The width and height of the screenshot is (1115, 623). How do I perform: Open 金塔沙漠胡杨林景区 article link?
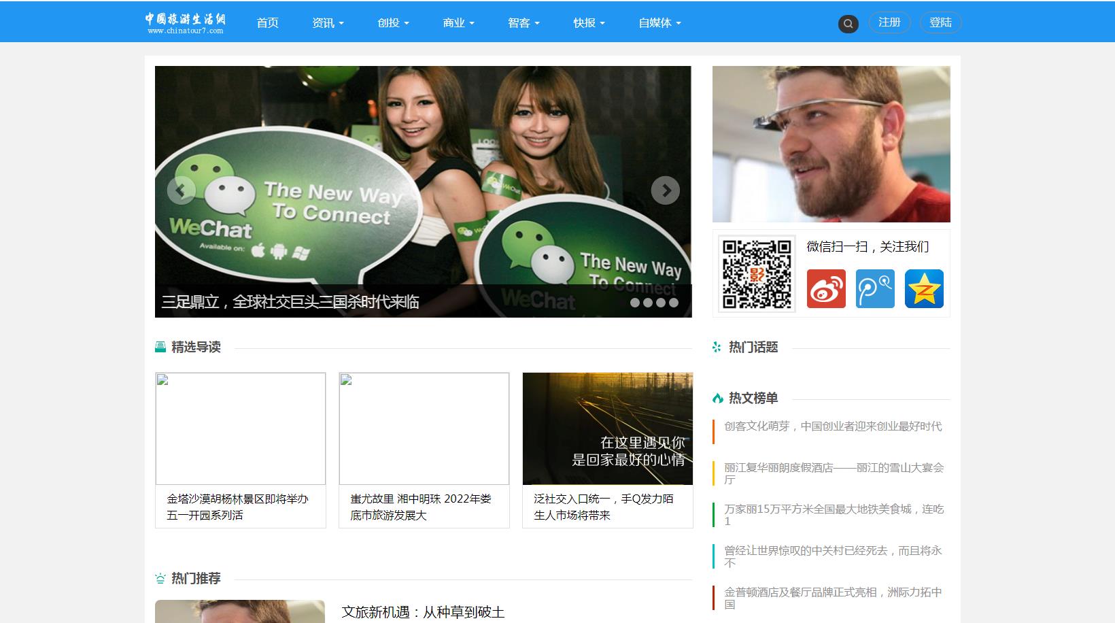[x=238, y=507]
